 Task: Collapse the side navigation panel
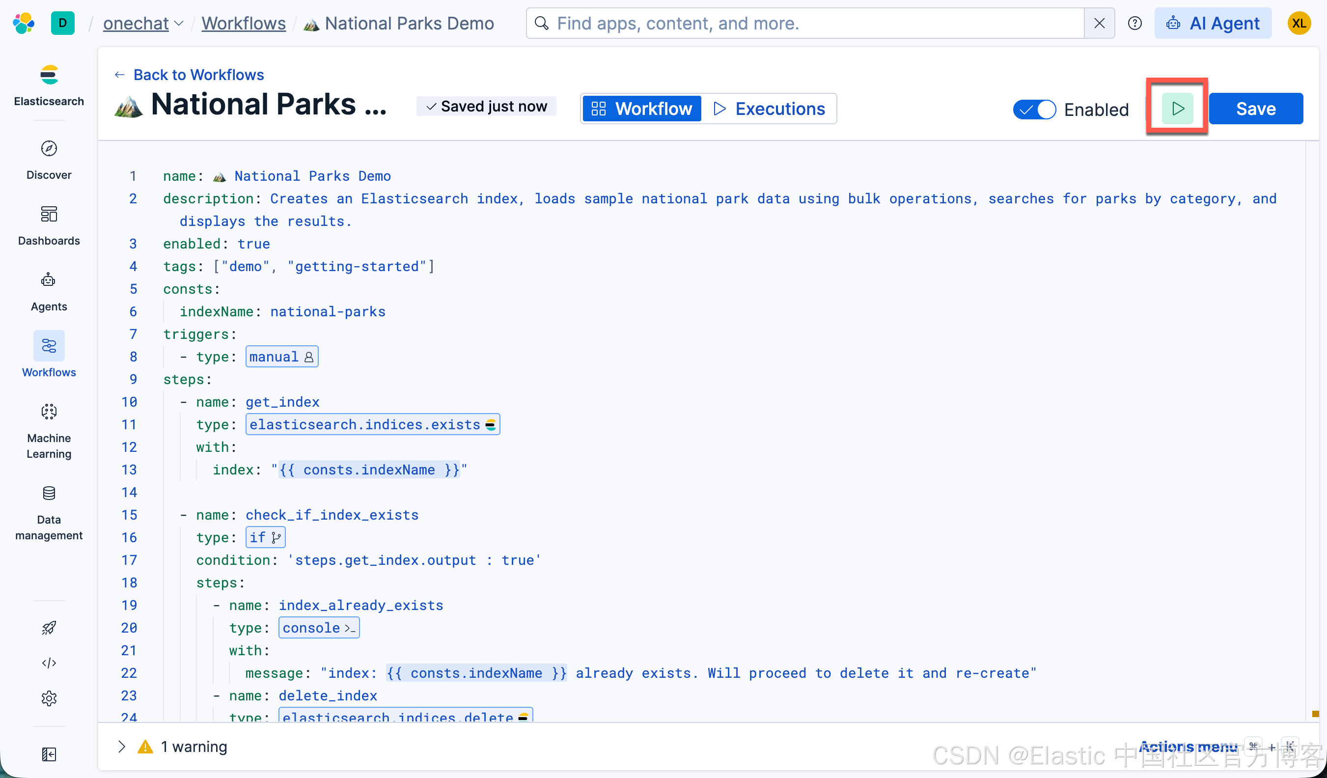49,754
